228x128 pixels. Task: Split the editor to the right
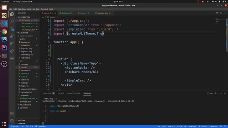[221, 13]
